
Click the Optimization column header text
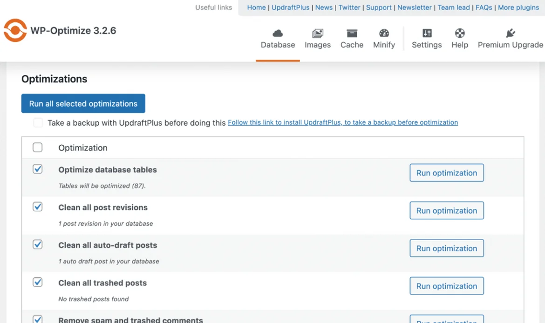tap(83, 148)
